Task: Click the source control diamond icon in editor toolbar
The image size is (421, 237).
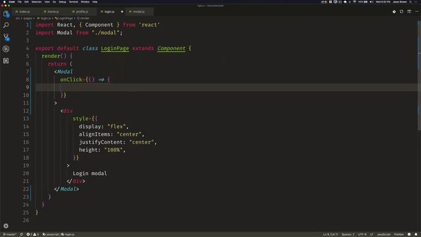Action: [394, 12]
